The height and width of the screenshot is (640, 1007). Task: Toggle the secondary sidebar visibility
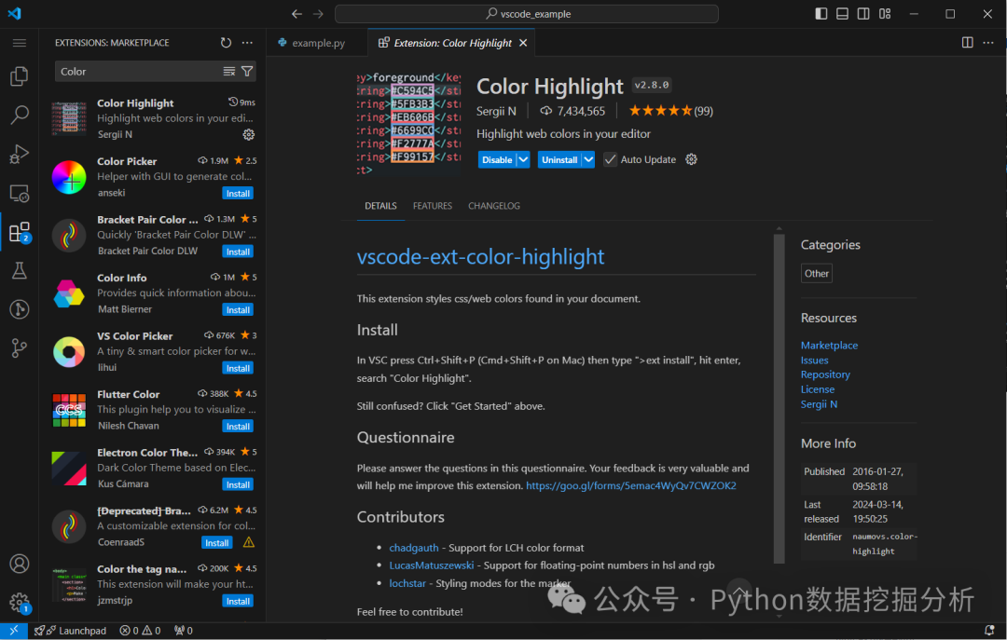863,13
